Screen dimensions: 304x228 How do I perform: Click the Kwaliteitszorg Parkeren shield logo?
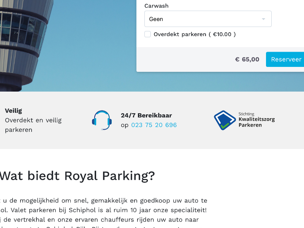(225, 120)
